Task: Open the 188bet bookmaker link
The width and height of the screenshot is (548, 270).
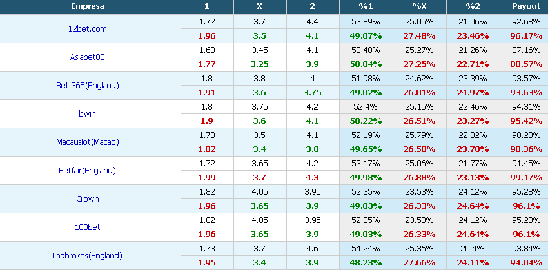Action: point(87,227)
